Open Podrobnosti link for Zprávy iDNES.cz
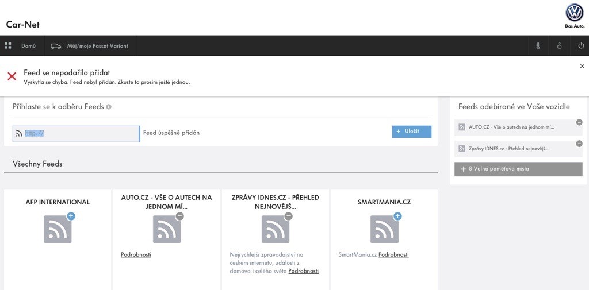 pyautogui.click(x=304, y=271)
